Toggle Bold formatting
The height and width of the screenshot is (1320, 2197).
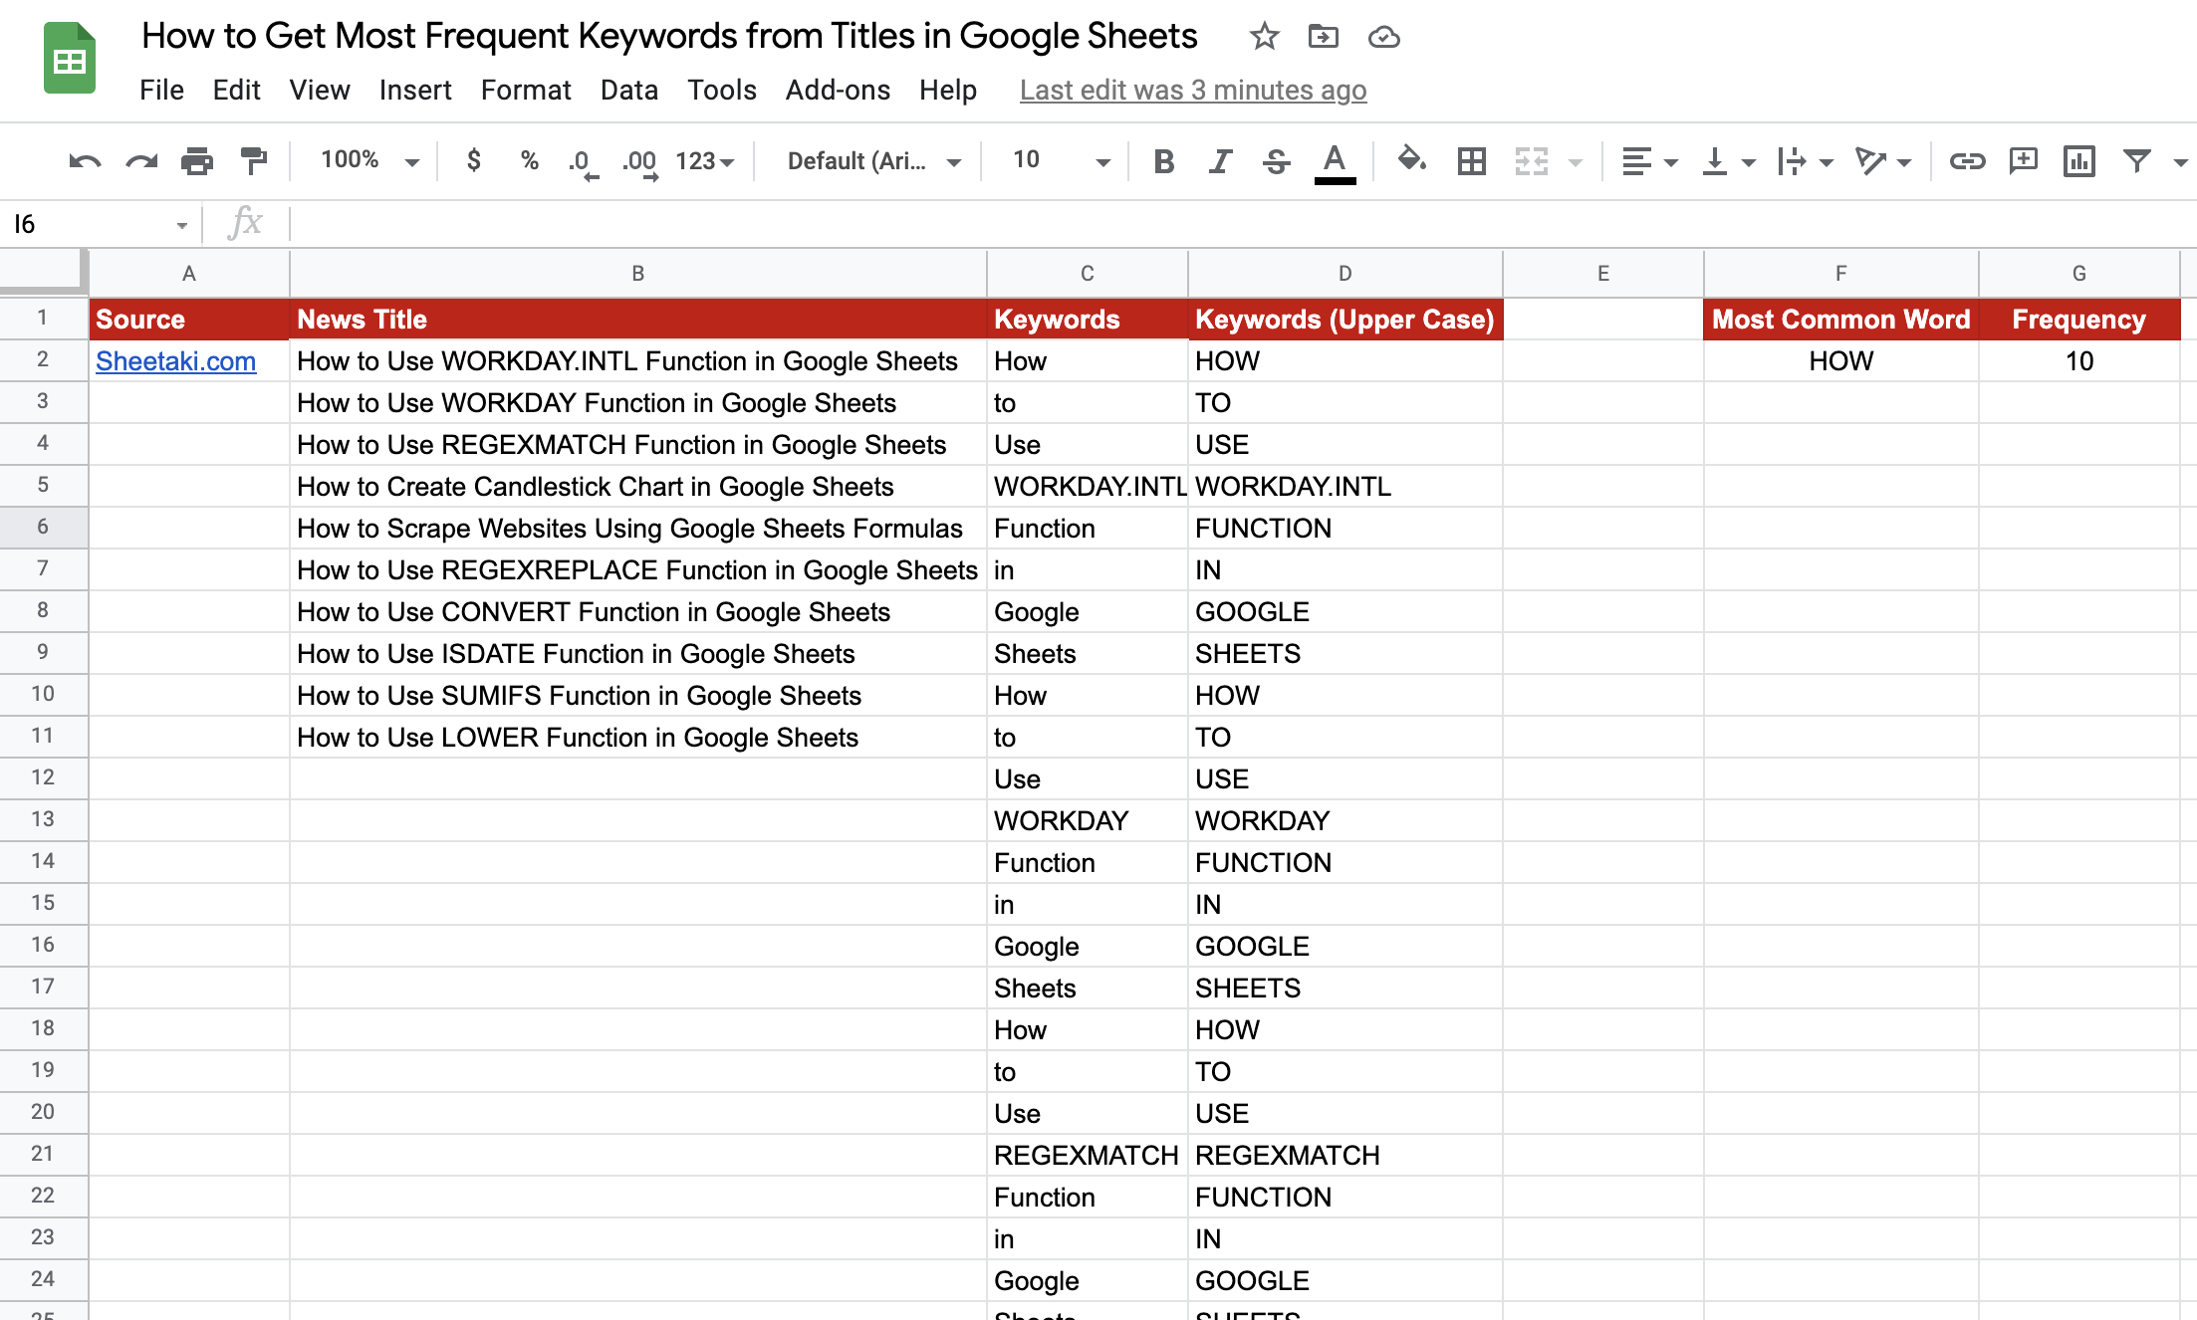click(x=1163, y=161)
